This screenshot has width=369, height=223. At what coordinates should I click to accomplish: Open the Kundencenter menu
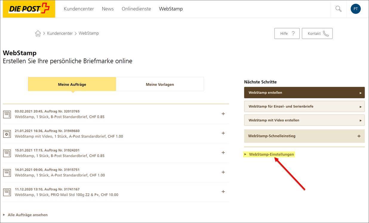click(79, 9)
